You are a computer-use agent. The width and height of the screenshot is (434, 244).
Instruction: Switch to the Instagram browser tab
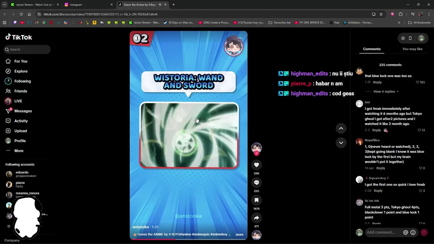(x=89, y=5)
